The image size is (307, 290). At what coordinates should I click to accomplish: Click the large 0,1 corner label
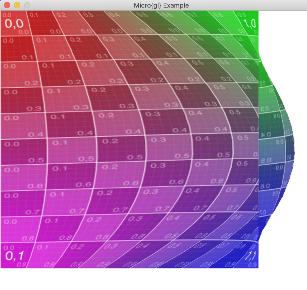tap(14, 256)
